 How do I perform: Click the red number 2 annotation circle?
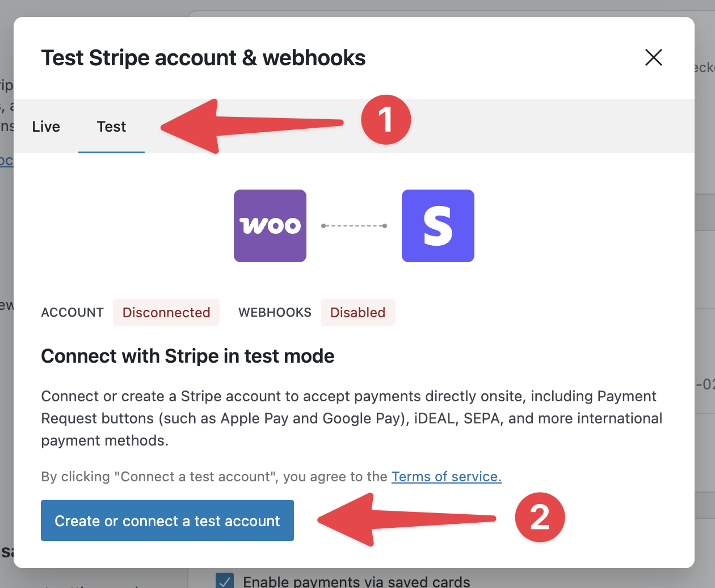point(540,517)
